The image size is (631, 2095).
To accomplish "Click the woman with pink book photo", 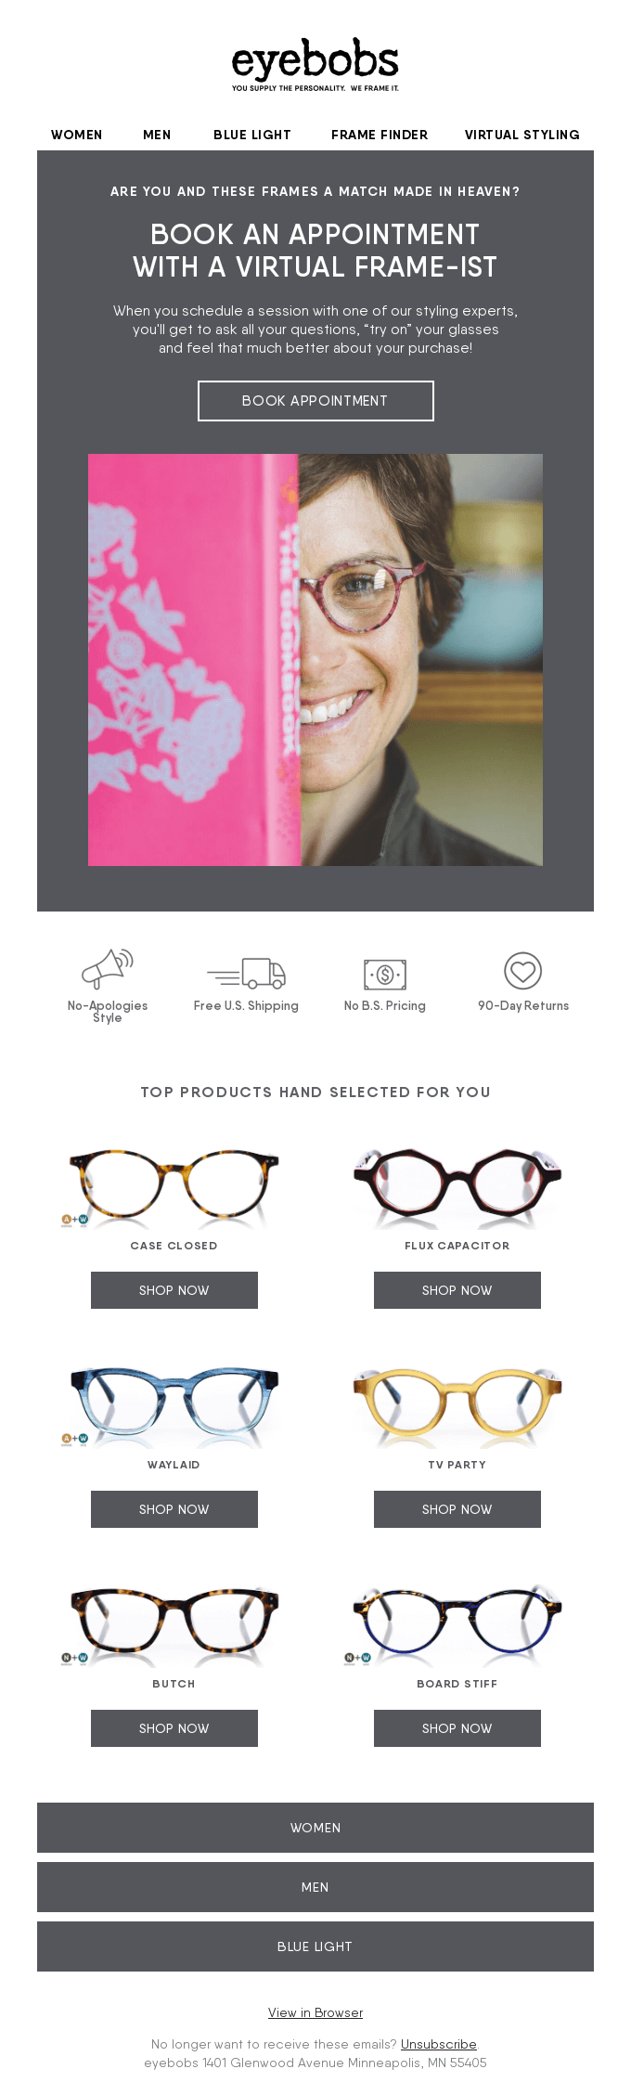I will 315,660.
